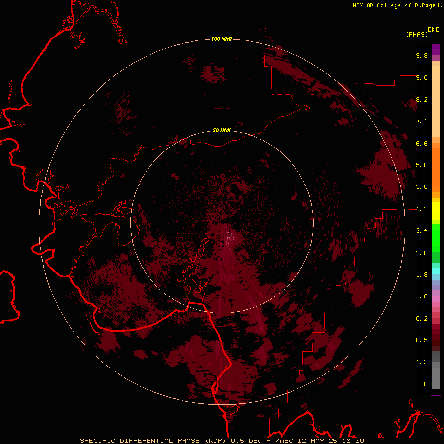Click the 0.2 value on the color scale
Image resolution: width=444 pixels, height=444 pixels.
[x=422, y=319]
